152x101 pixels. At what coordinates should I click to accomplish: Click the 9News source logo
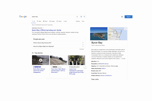[x=37, y=67]
